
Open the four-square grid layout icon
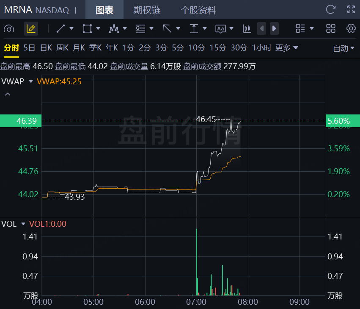[331, 29]
